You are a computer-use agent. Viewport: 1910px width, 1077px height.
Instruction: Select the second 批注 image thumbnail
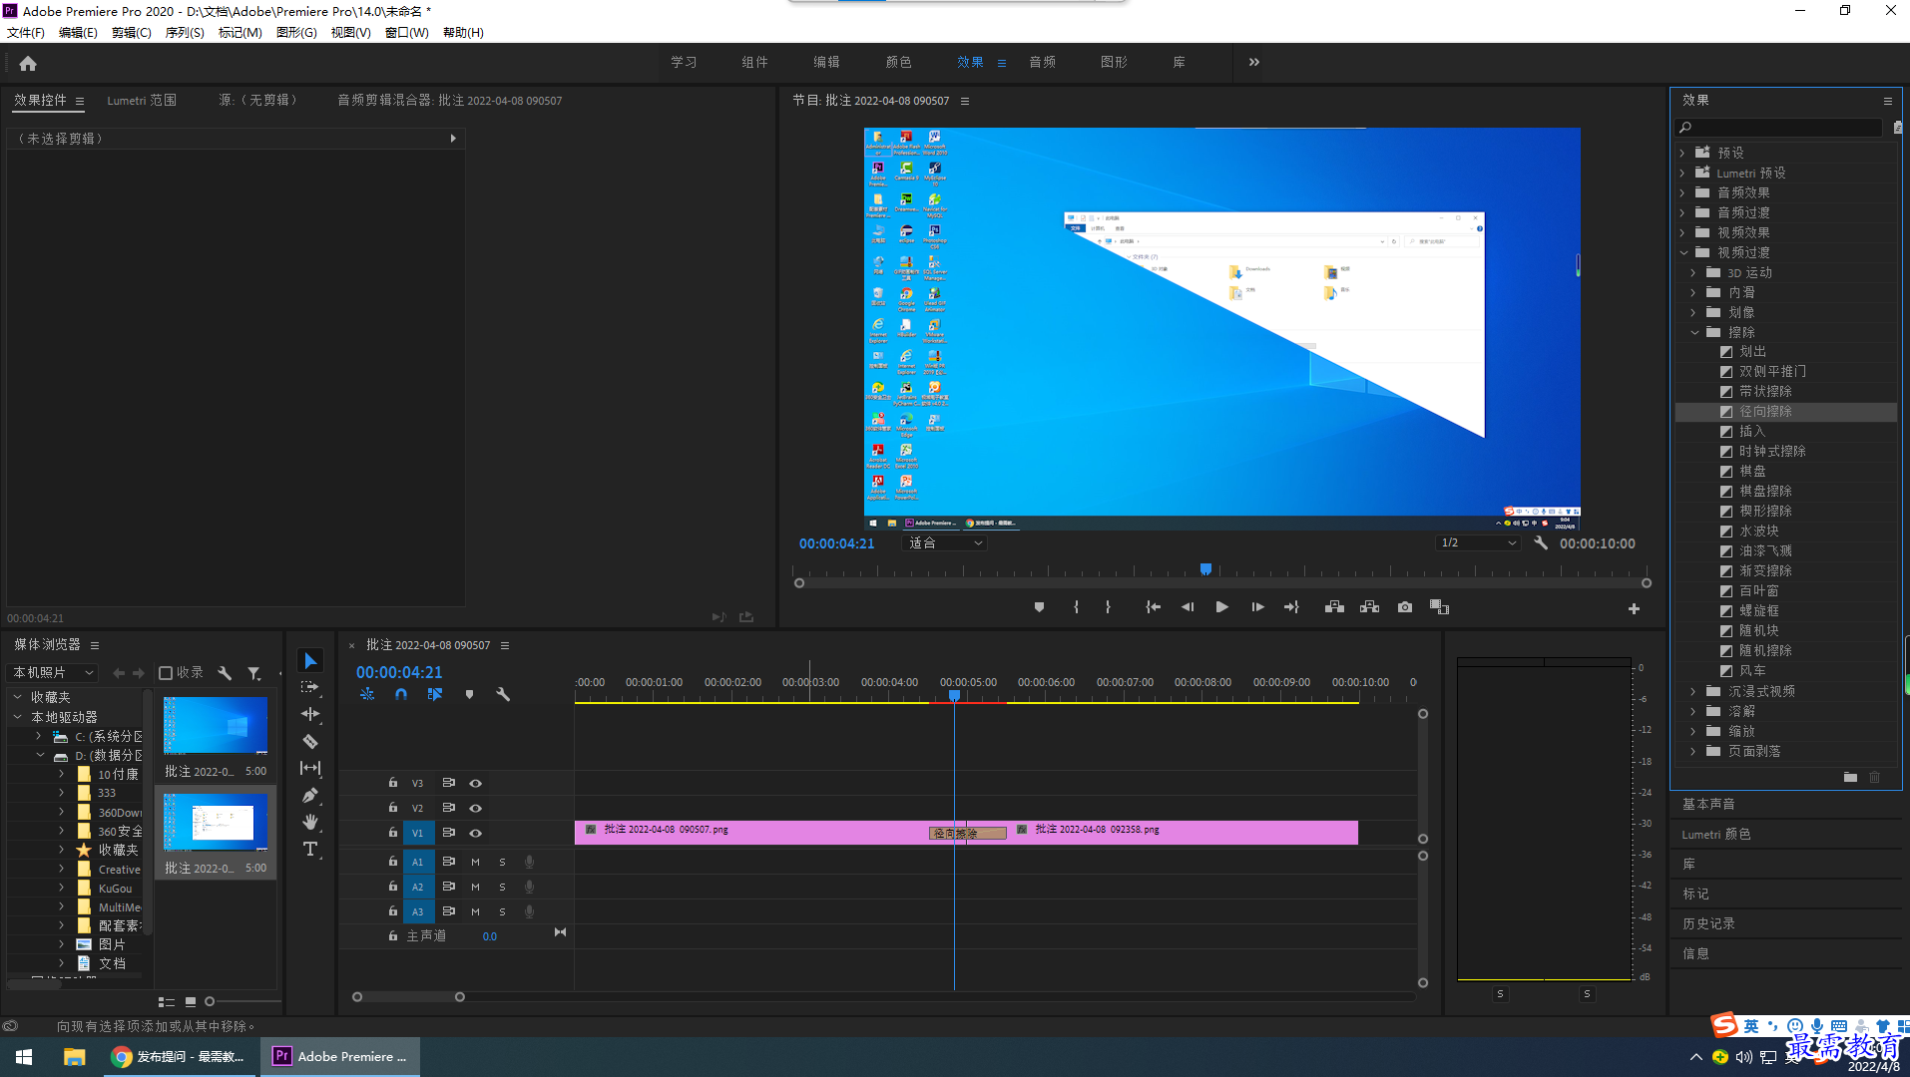[216, 822]
